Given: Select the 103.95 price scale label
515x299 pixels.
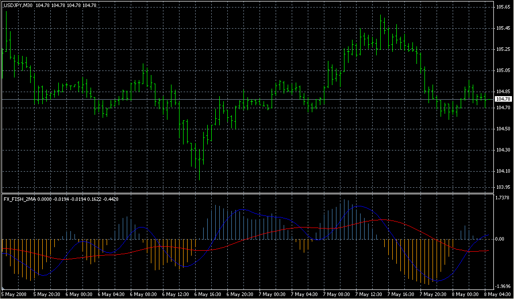Looking at the screenshot, I should pos(503,187).
